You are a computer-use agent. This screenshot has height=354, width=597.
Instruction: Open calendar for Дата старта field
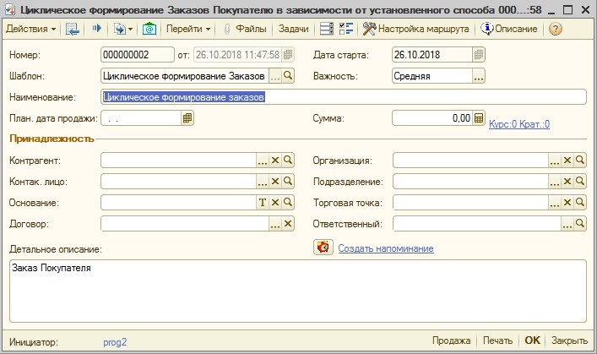pyautogui.click(x=479, y=55)
